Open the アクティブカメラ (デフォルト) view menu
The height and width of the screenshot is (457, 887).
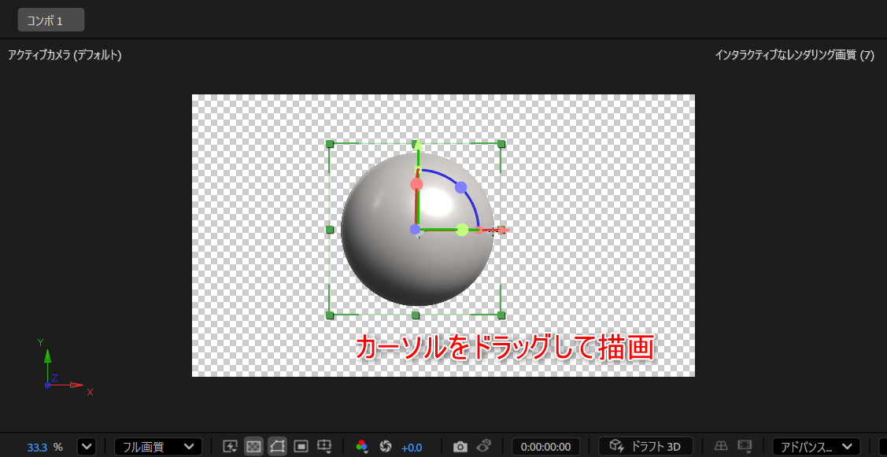pyautogui.click(x=65, y=55)
